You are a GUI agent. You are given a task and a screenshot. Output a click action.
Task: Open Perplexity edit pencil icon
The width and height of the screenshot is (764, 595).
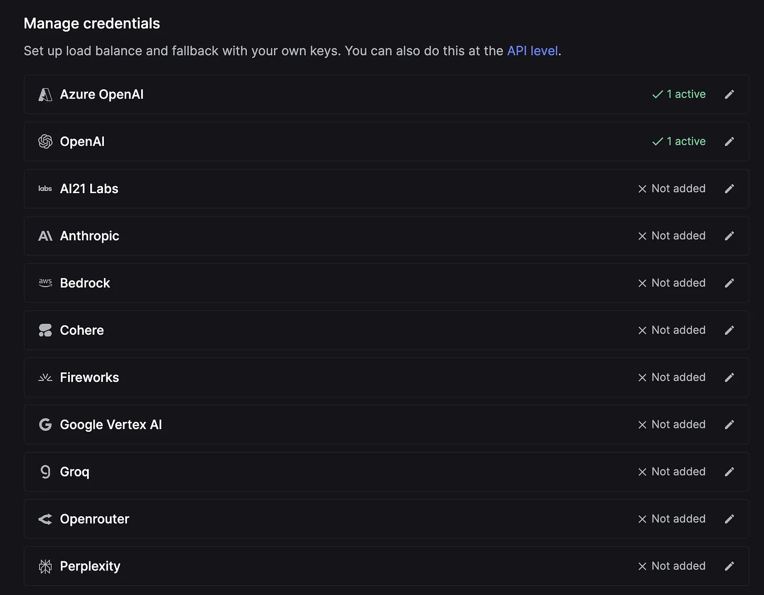[729, 567]
